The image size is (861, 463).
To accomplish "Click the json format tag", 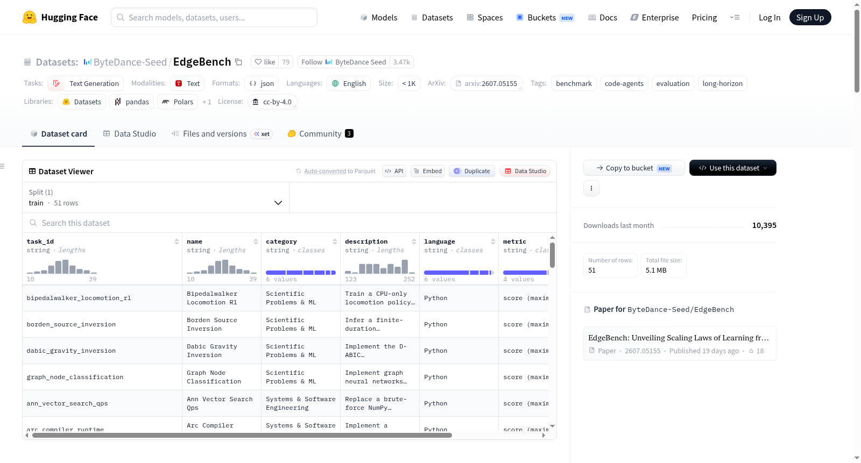I will point(262,83).
